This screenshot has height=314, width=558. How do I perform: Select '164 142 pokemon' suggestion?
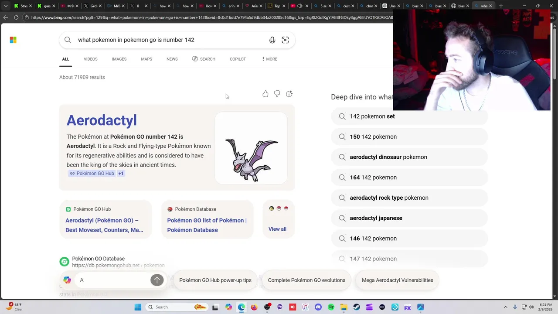pyautogui.click(x=409, y=177)
